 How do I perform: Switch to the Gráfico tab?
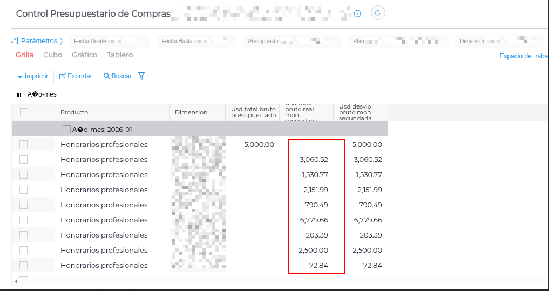pyautogui.click(x=84, y=55)
